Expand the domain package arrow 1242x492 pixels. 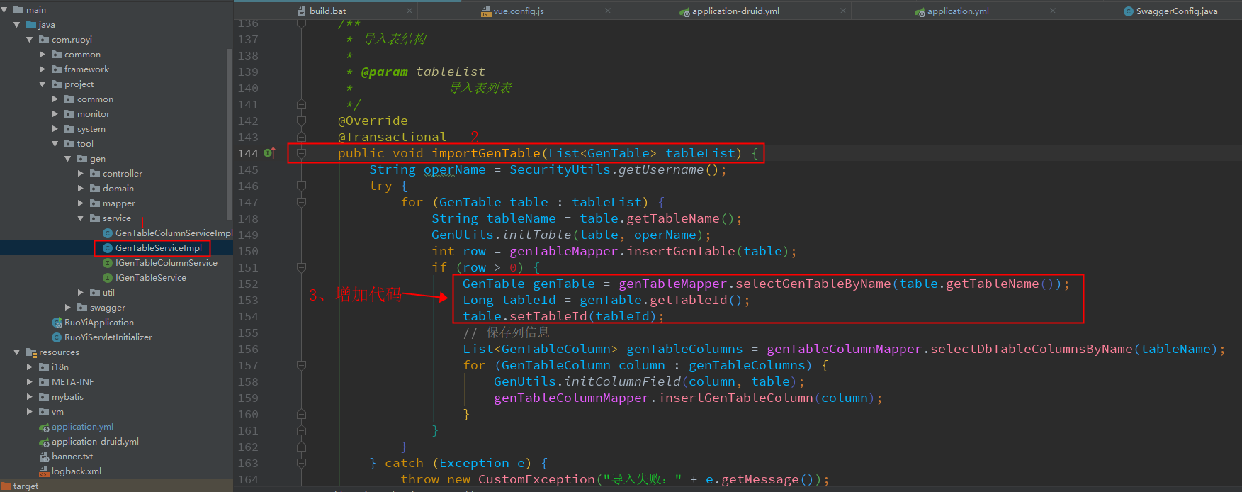click(81, 189)
